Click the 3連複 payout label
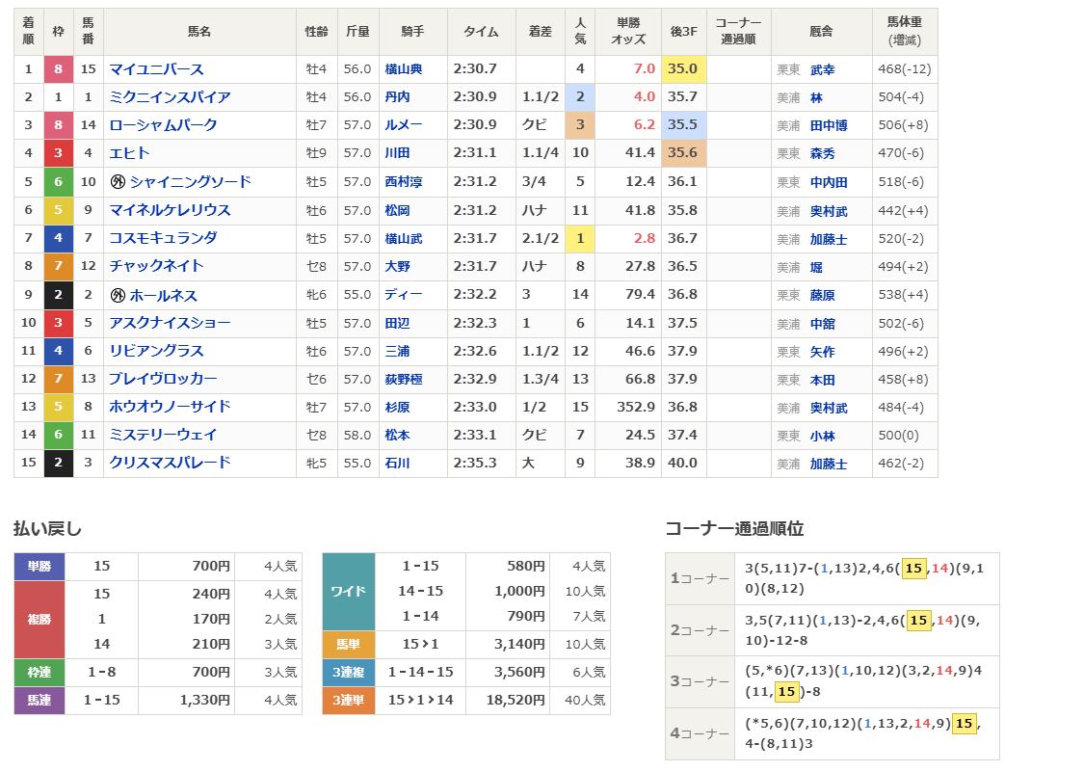1084x771 pixels. 349,672
